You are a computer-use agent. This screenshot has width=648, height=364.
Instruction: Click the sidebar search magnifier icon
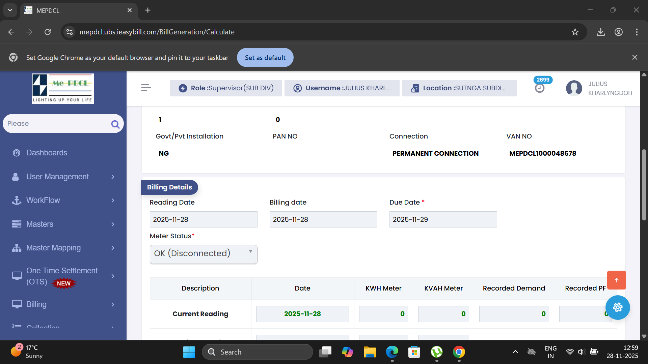(x=115, y=124)
